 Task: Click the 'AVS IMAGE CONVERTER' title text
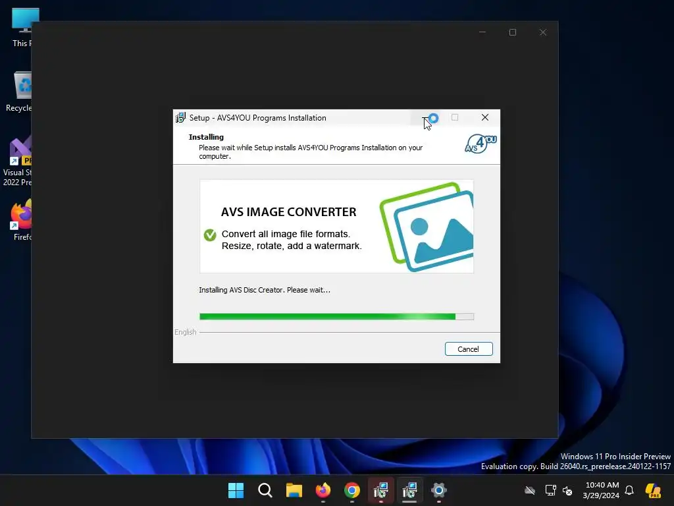tap(288, 211)
